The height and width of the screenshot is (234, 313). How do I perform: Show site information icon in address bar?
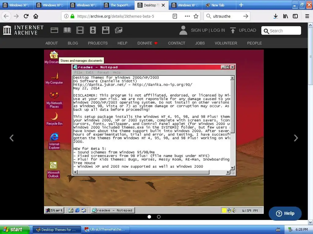click(66, 16)
